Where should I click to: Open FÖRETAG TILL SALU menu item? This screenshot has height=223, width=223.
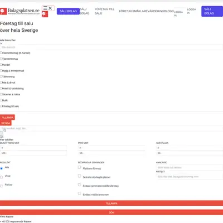click(104, 11)
